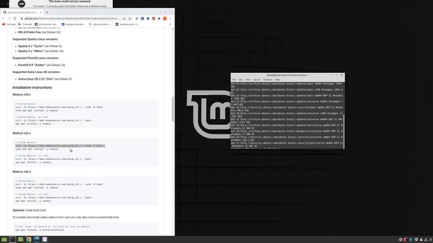Open the Linux Mint start menu
This screenshot has height=243, width=433.
point(4,240)
